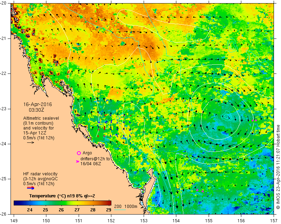Click the magenta drifter arrow legend symbol
The width and height of the screenshot is (281, 224).
coord(77,161)
